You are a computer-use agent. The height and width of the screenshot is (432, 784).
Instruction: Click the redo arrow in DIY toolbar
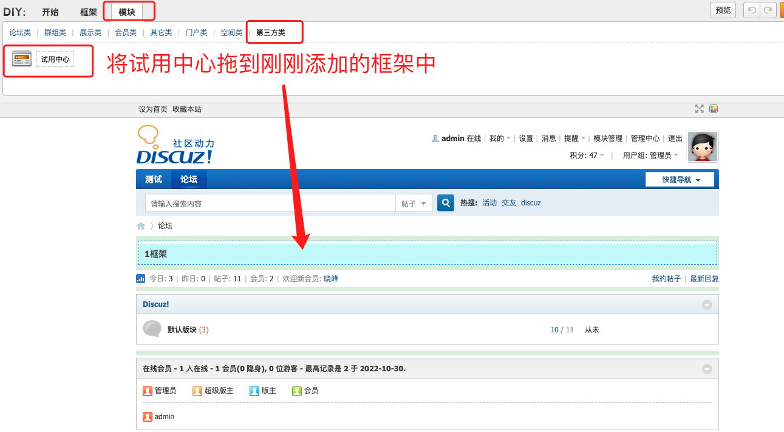click(768, 10)
